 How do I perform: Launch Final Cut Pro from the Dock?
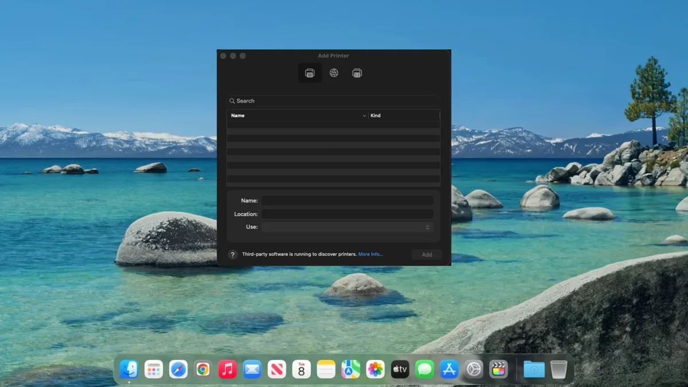pos(499,369)
